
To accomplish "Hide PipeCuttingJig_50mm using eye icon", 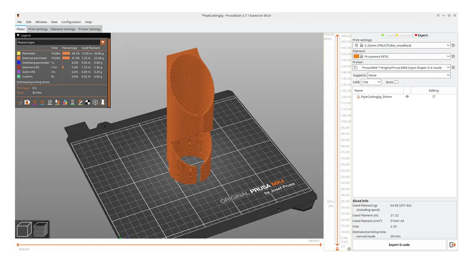I will (x=407, y=97).
